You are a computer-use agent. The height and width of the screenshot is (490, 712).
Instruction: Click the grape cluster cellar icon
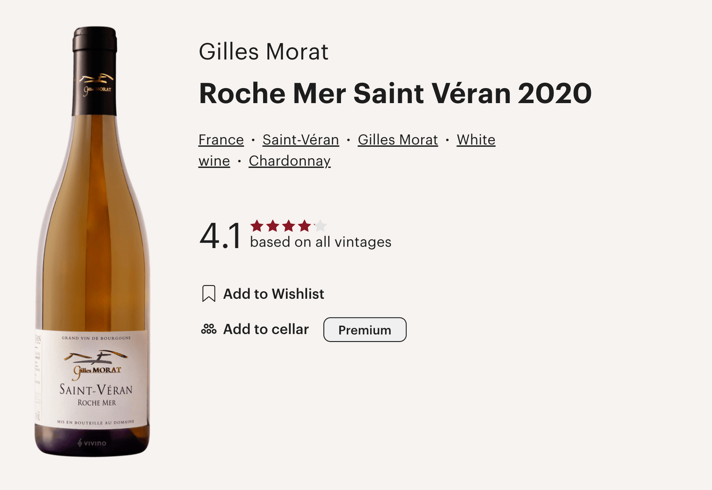pyautogui.click(x=208, y=329)
